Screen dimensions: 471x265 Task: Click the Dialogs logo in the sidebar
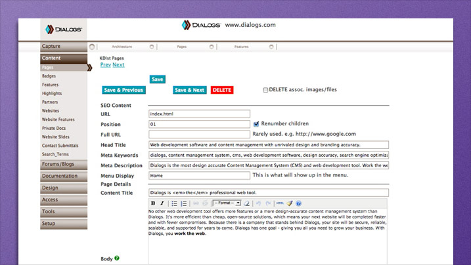click(x=63, y=30)
